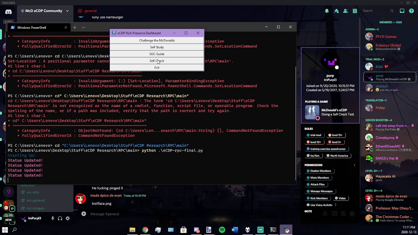The width and height of the screenshot is (418, 235).
Task: Toggle Deafen Members permission chip
Action: click(x=319, y=171)
